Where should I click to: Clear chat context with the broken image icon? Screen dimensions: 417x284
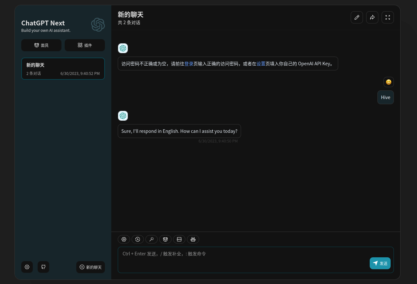179,239
